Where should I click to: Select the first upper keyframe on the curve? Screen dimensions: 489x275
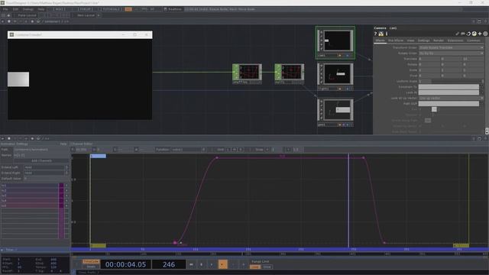pyautogui.click(x=217, y=158)
